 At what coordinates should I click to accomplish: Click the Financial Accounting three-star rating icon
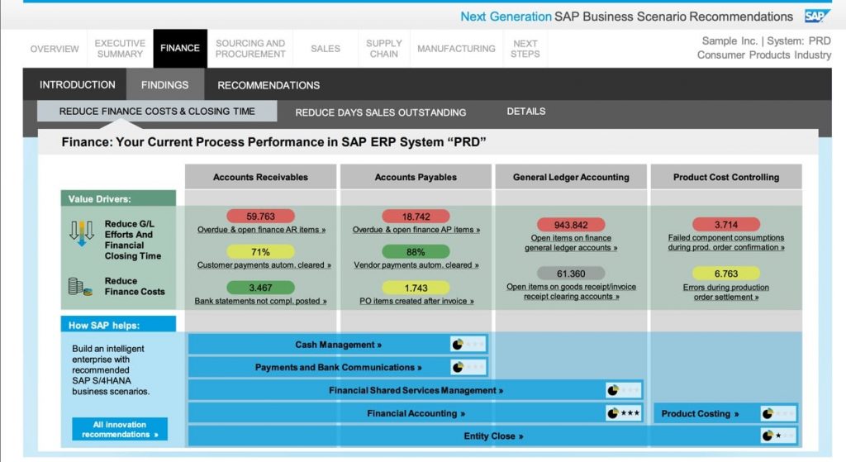click(x=624, y=413)
